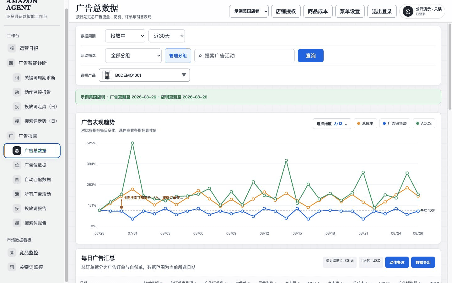
Task: Click the 公 account avatar icon
Action: pyautogui.click(x=408, y=11)
